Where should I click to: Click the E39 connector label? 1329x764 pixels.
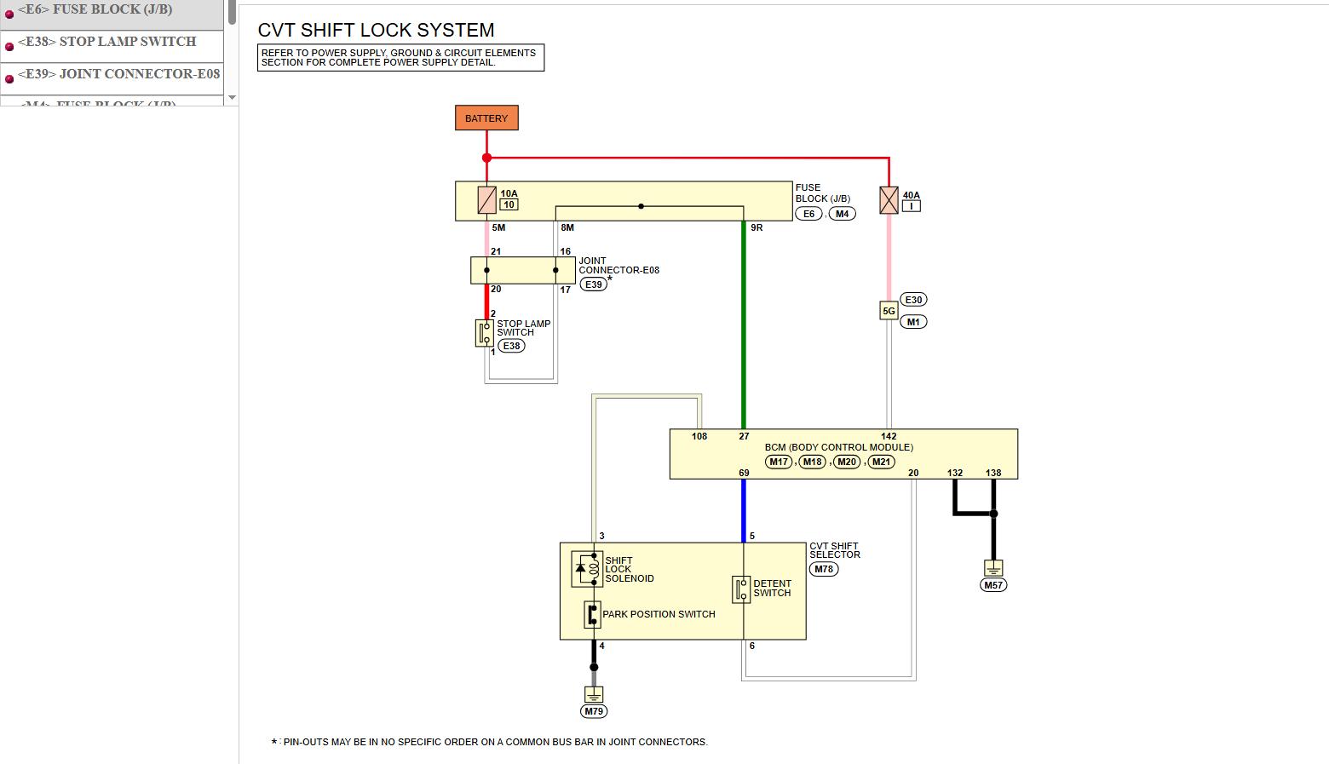(593, 284)
